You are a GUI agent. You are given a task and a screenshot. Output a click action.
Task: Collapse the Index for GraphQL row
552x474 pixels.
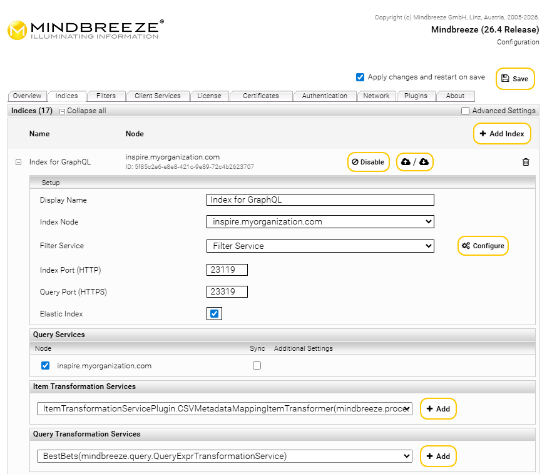18,162
